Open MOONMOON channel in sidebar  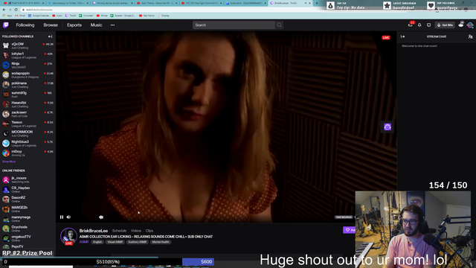28,133
